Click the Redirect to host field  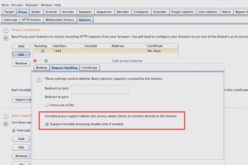pyautogui.click(x=100, y=88)
